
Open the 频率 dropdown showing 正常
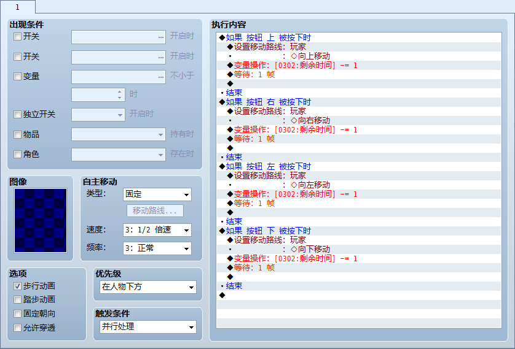pos(157,248)
